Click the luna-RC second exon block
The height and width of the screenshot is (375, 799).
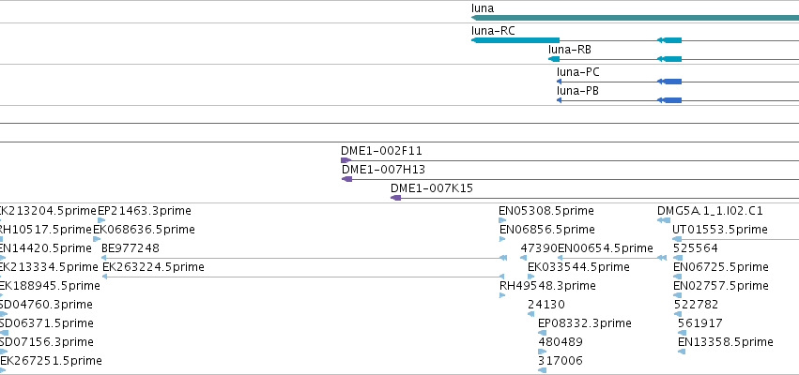coord(669,40)
